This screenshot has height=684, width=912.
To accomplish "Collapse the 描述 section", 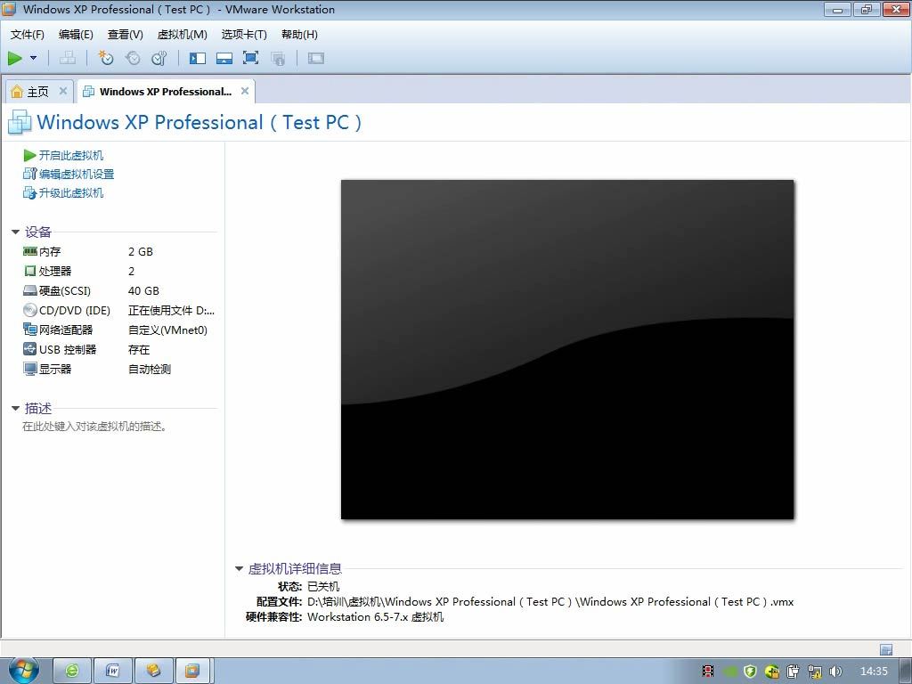I will (16, 408).
